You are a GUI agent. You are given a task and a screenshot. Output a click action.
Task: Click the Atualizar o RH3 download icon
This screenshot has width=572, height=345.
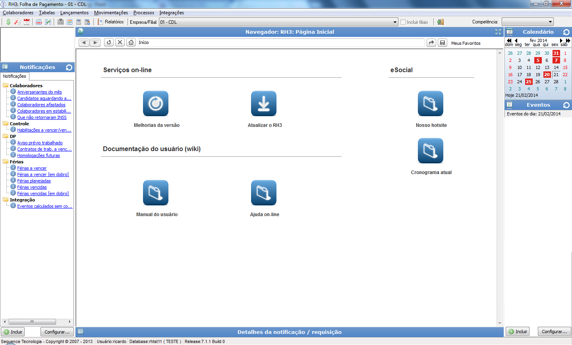(264, 103)
